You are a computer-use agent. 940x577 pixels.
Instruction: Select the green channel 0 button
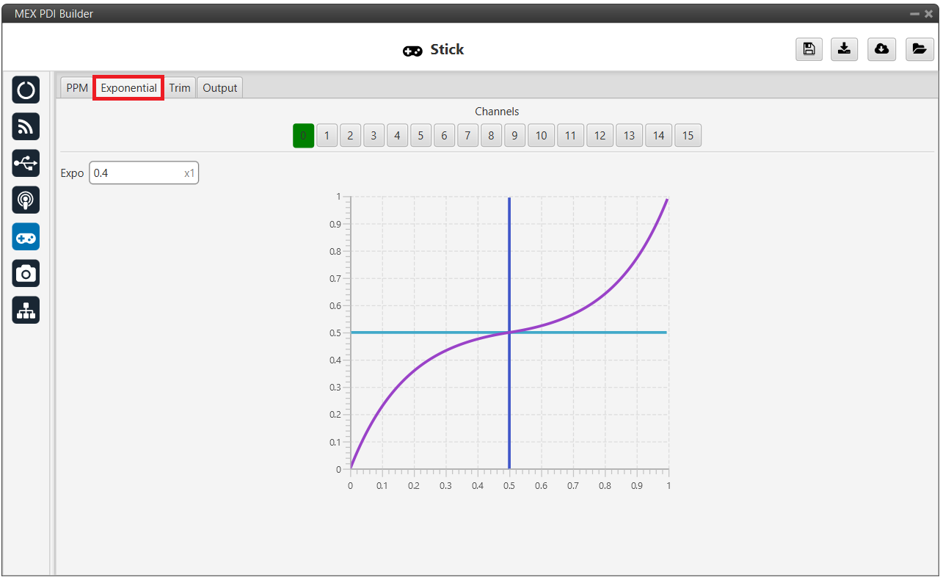pyautogui.click(x=303, y=136)
